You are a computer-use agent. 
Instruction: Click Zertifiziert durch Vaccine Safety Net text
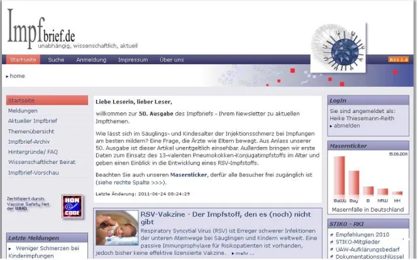28,204
